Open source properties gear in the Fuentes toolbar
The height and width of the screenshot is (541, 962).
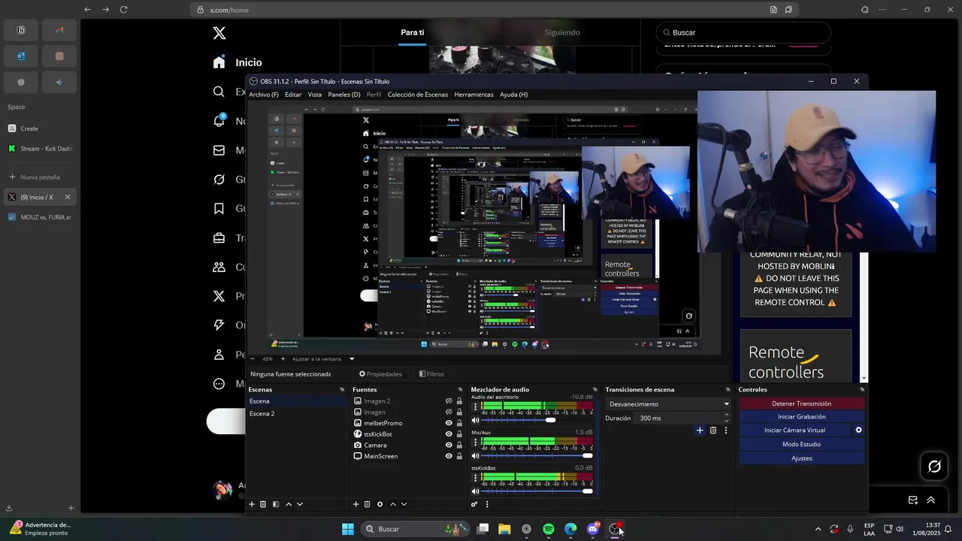coord(380,504)
